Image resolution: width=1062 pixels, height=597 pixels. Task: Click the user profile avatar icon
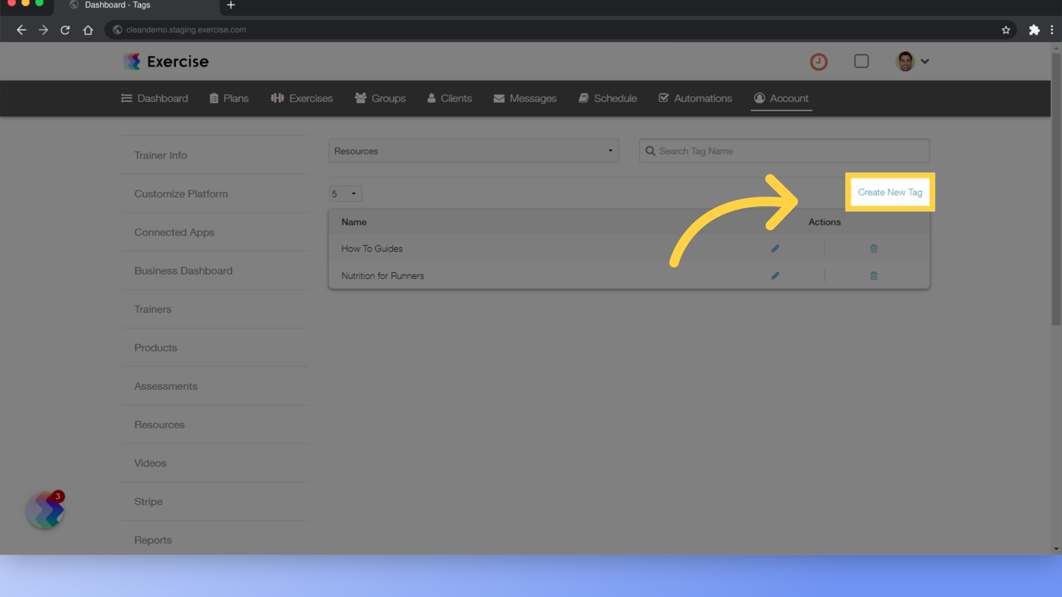[x=906, y=61]
